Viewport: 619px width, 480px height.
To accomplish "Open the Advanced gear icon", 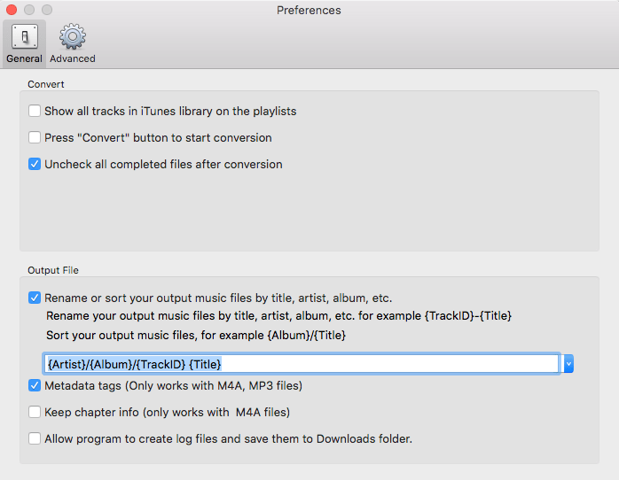I will tap(72, 36).
